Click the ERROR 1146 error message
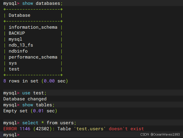Image resolution: width=183 pixels, height=138 pixels. [74, 129]
